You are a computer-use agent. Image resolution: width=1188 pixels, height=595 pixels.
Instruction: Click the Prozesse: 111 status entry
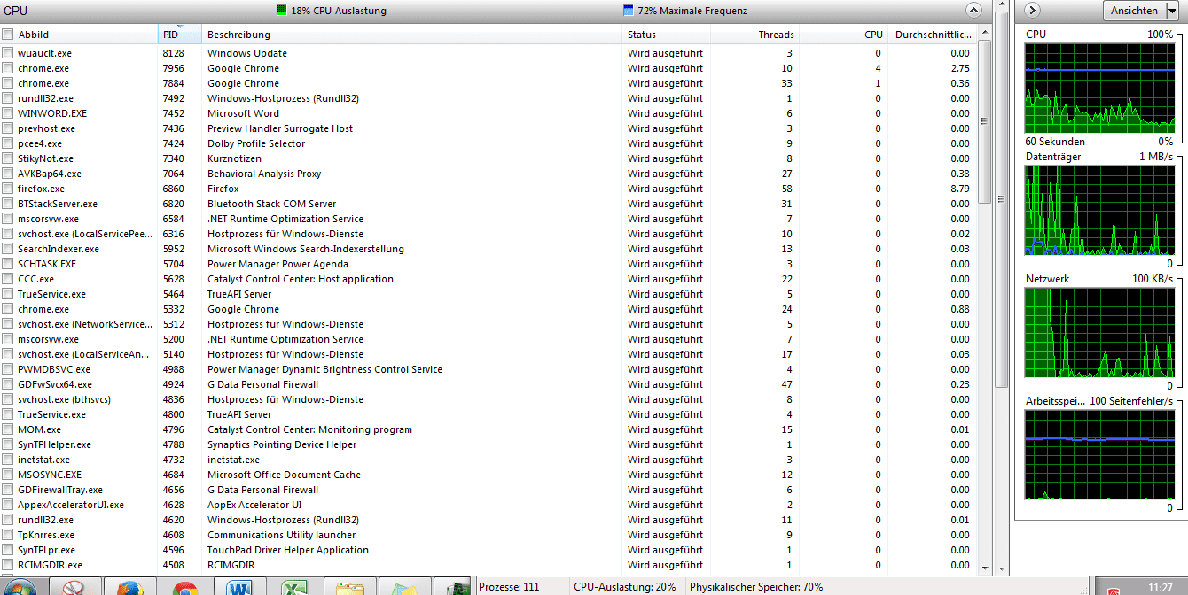tap(509, 586)
